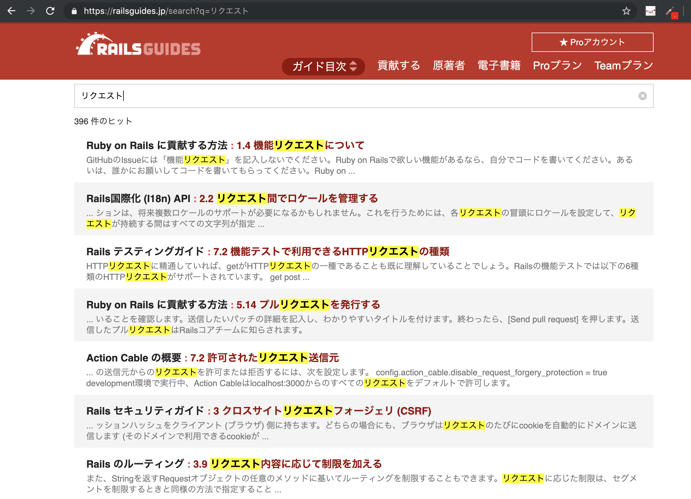Screen dimensions: 691x499
Task: Click the snippet mentioning get post
Action: 363,272
